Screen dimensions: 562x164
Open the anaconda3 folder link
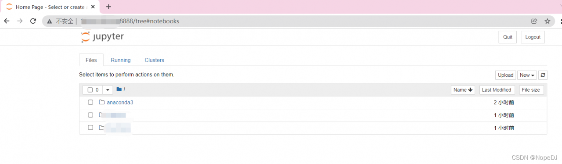pos(120,102)
